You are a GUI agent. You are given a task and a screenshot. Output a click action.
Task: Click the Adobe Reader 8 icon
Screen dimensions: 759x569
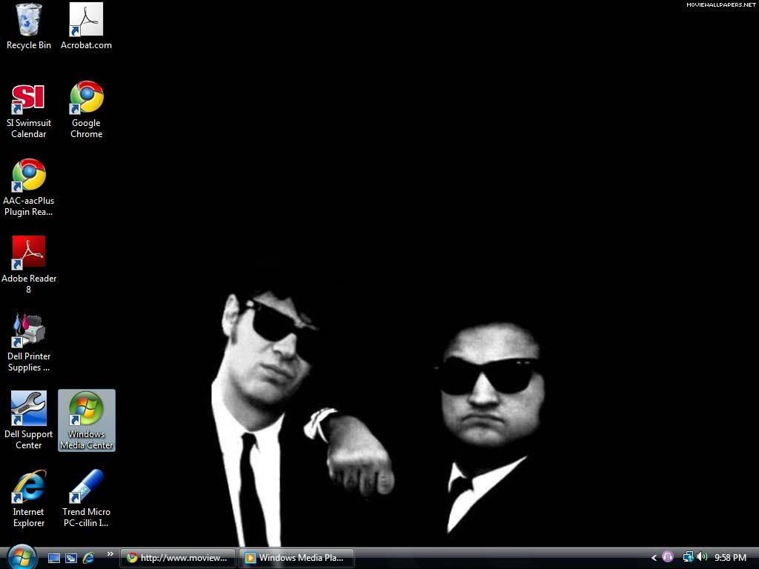(x=29, y=254)
